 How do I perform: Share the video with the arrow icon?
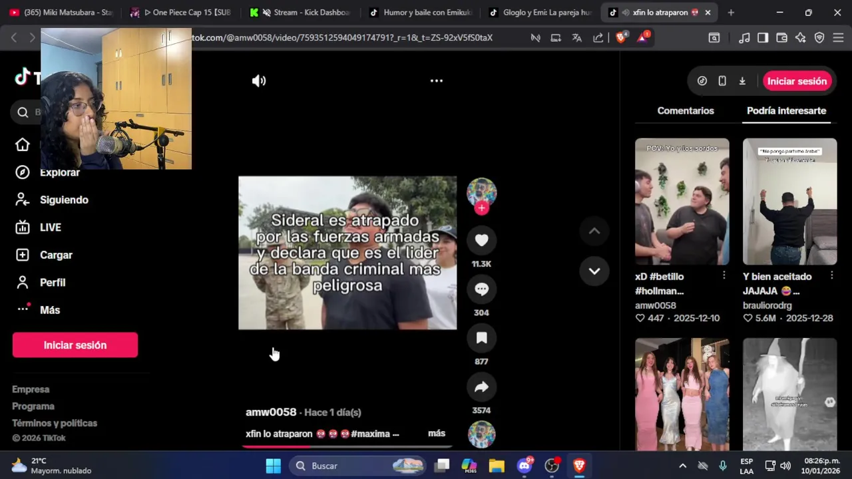tap(481, 387)
